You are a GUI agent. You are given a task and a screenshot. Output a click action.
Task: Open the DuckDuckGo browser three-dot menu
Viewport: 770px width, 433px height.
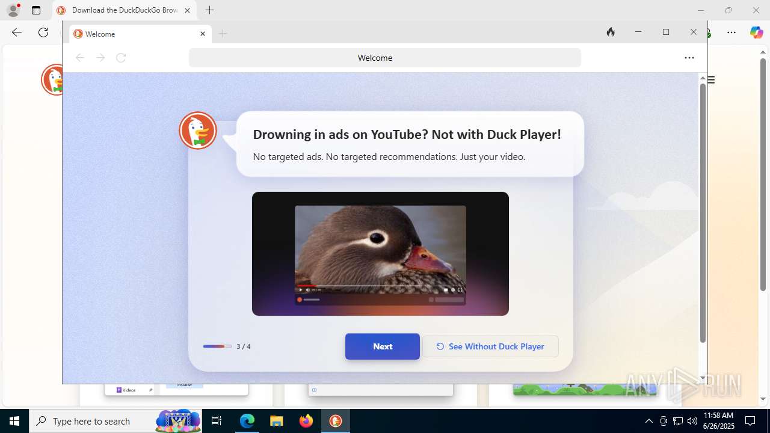coord(689,58)
